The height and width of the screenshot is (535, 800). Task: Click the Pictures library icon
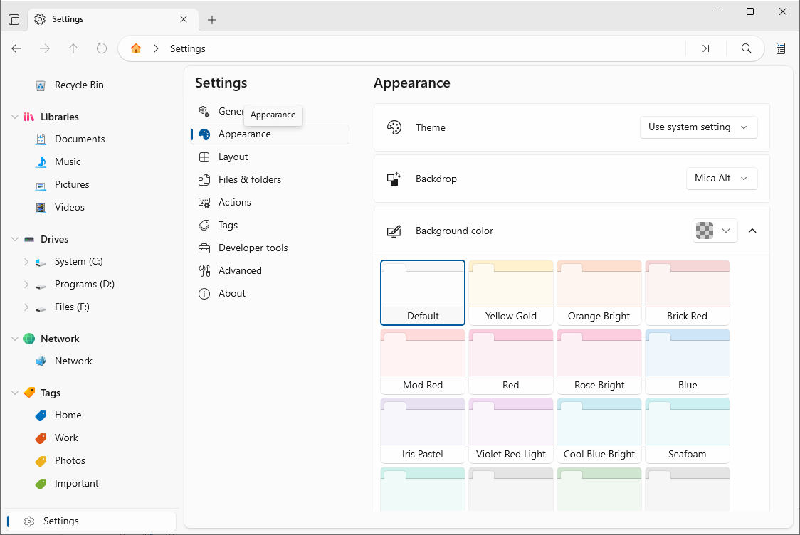point(41,185)
